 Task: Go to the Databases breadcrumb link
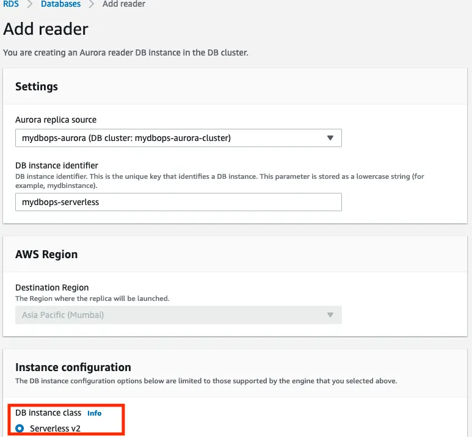(x=61, y=4)
